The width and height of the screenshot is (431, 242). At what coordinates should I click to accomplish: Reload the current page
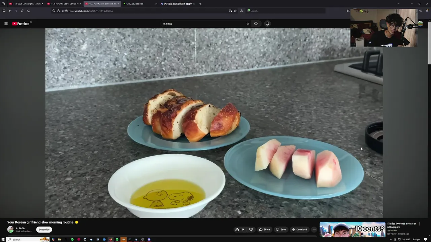coord(22,11)
